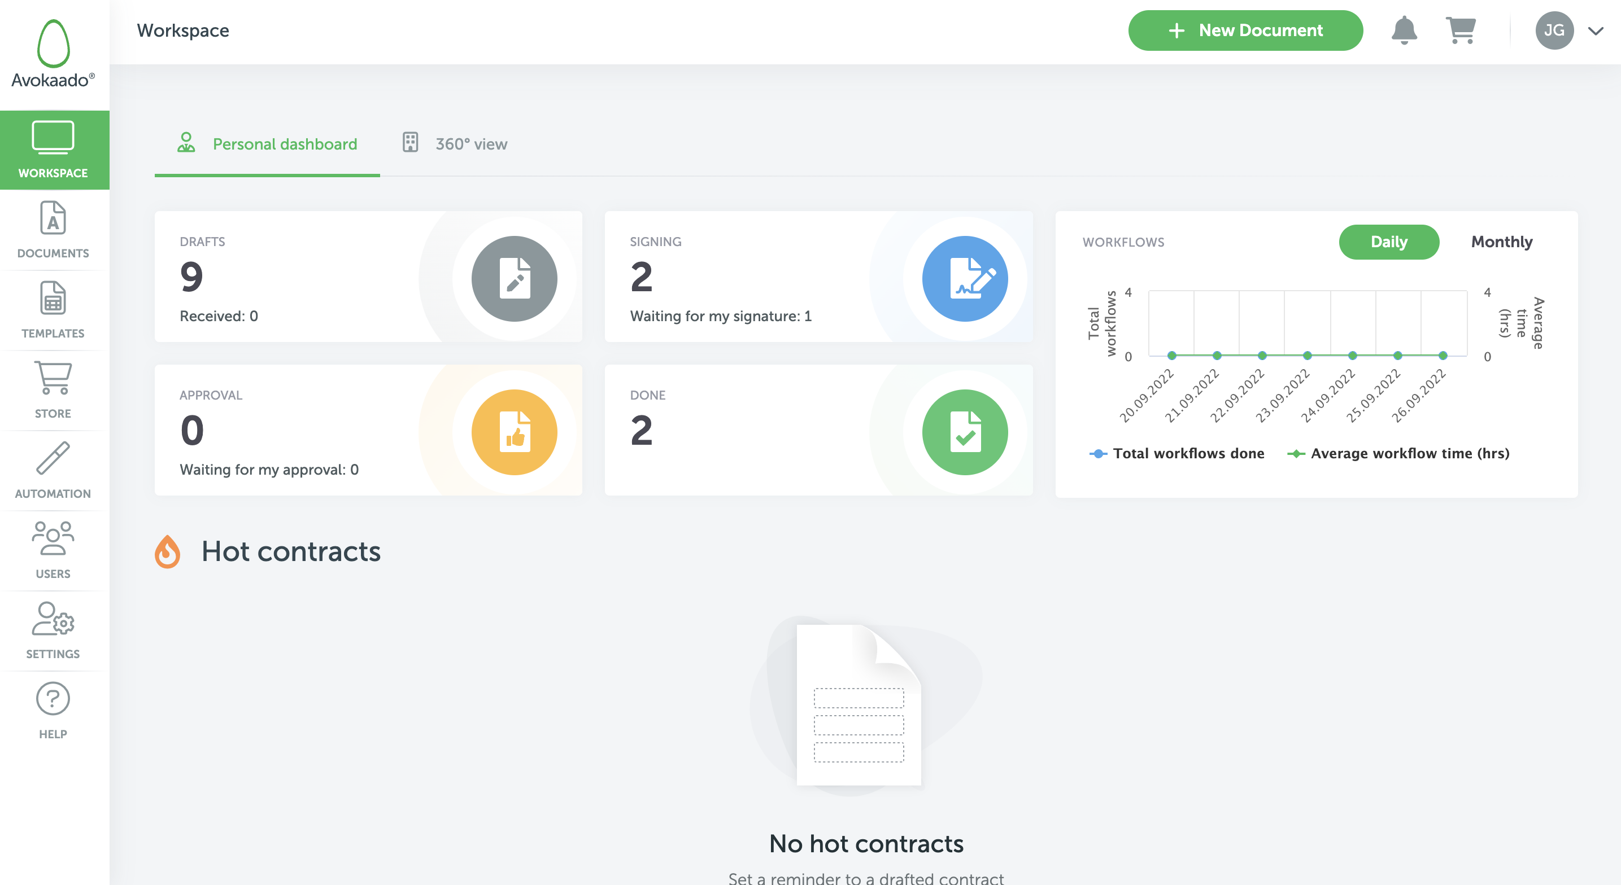This screenshot has width=1621, height=885.
Task: Click the New Document button
Action: coord(1245,30)
